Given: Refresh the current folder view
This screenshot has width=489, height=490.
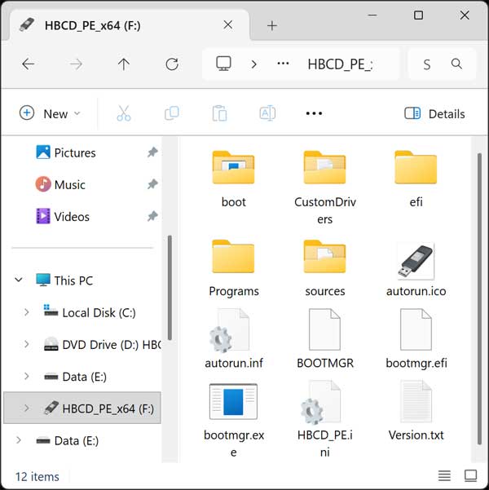Looking at the screenshot, I should (x=172, y=64).
